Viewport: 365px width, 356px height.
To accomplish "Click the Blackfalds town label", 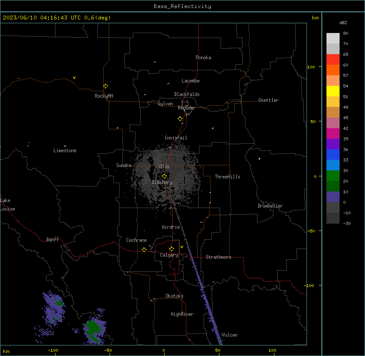I will click(187, 94).
